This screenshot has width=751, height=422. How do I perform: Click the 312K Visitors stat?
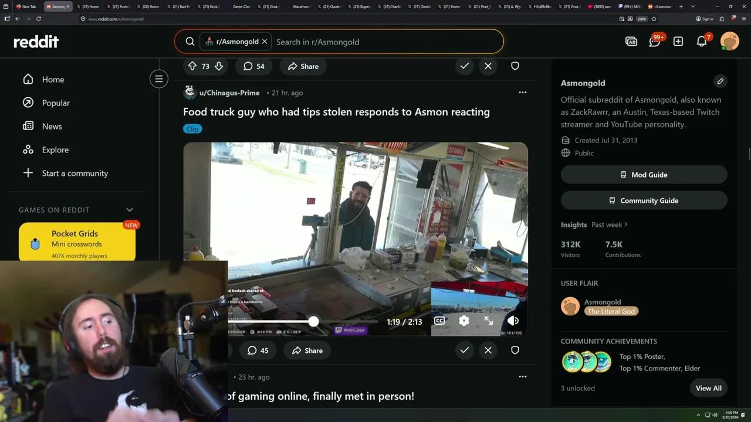(x=571, y=249)
